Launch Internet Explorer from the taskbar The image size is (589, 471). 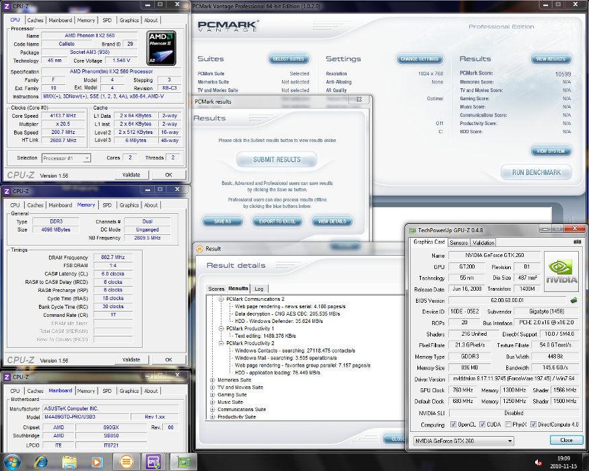click(x=41, y=462)
